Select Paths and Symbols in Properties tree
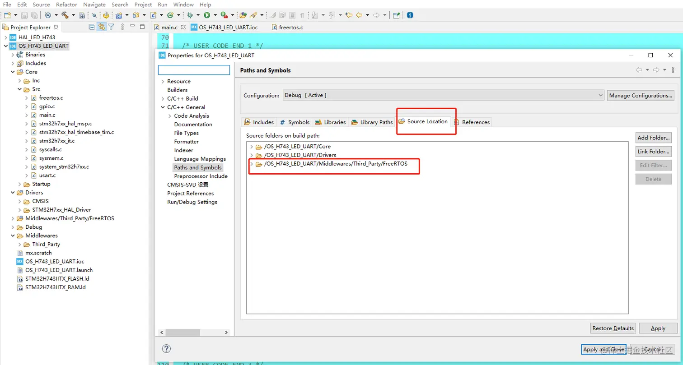 198,167
